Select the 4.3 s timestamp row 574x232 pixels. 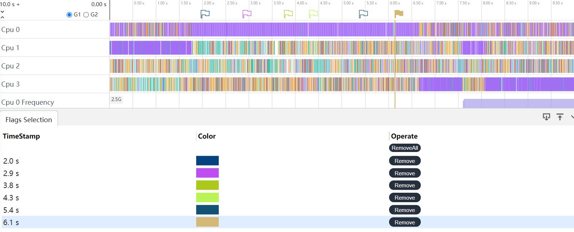pyautogui.click(x=11, y=198)
